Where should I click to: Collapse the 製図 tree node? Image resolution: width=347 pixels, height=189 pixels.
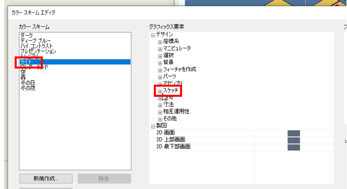click(x=153, y=127)
